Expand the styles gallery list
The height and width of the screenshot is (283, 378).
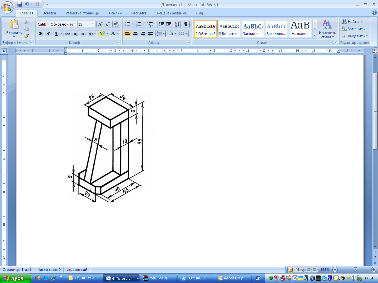(315, 35)
